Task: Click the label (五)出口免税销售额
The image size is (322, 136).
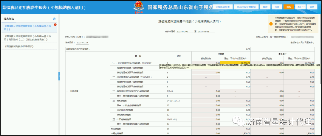Action: [x=121, y=119]
